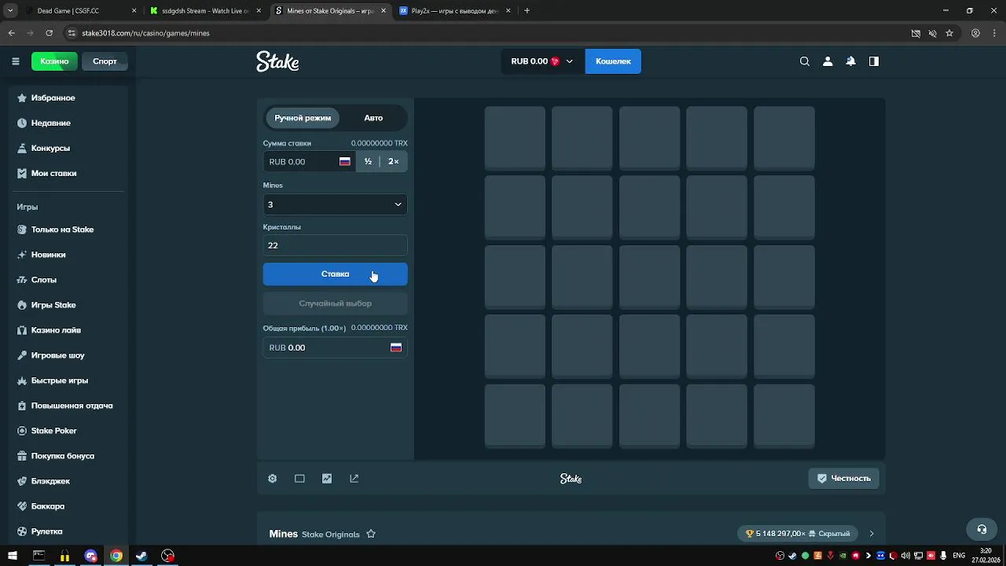Viewport: 1006px width, 566px height.
Task: Open live support headset icon
Action: click(x=982, y=529)
